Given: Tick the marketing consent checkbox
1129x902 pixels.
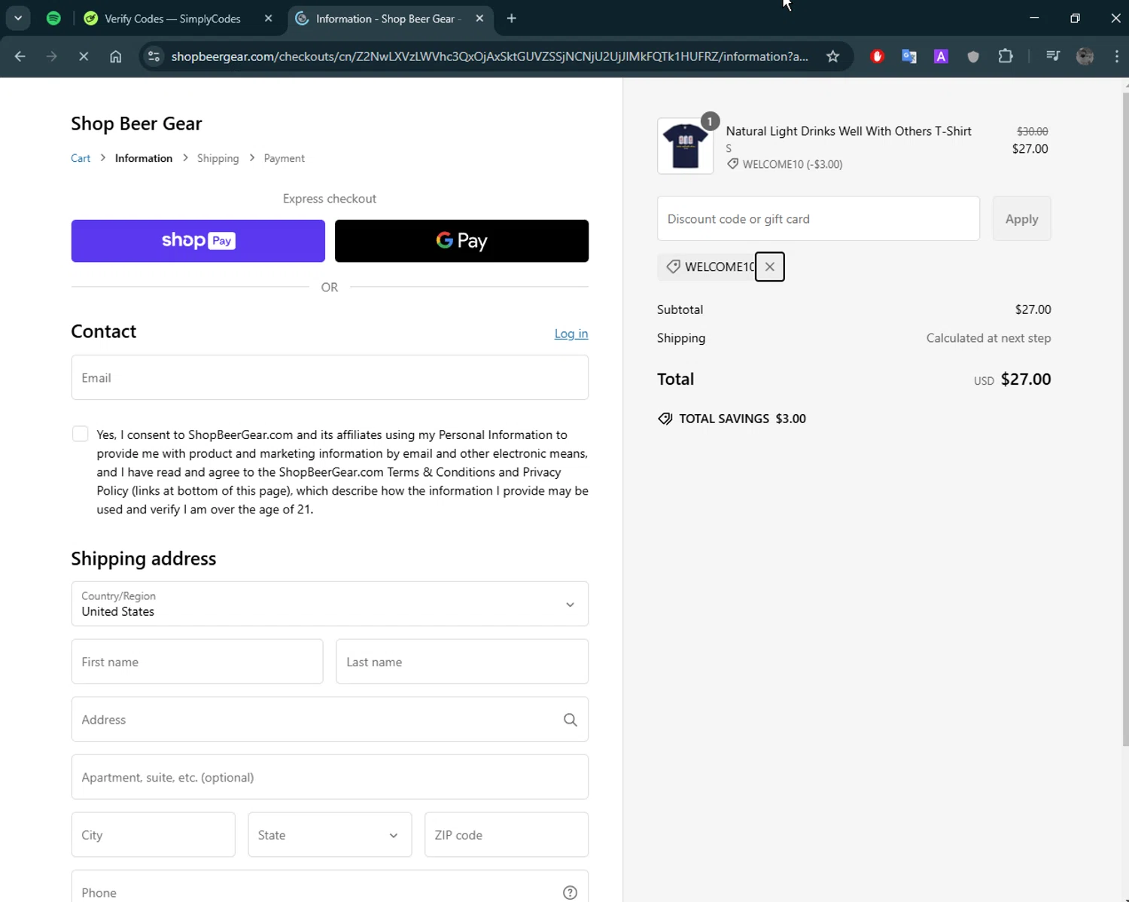Looking at the screenshot, I should (x=80, y=434).
